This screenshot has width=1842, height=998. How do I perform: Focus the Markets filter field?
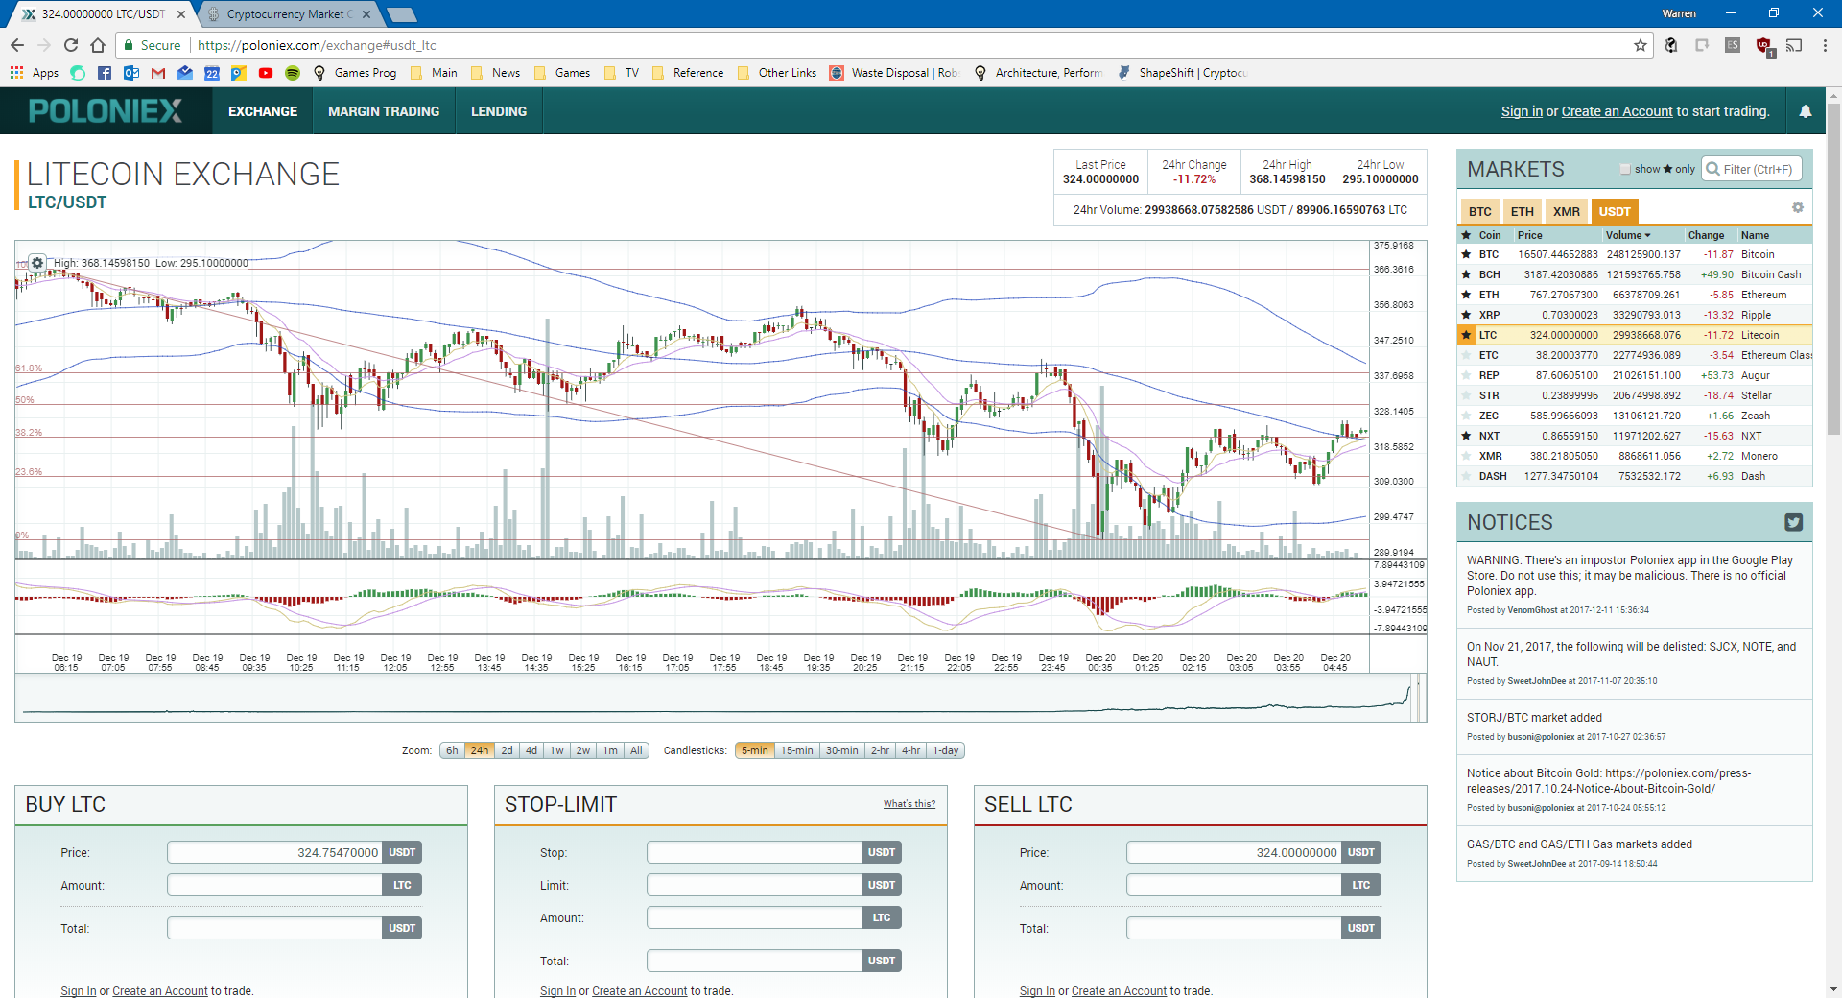click(1753, 169)
